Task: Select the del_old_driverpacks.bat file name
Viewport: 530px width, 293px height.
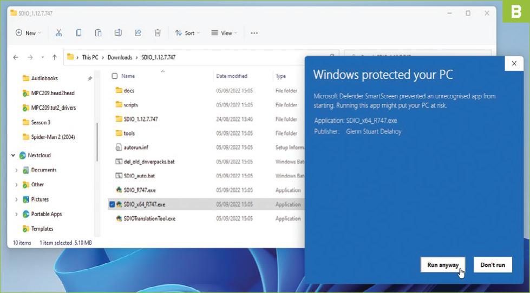Action: 149,161
